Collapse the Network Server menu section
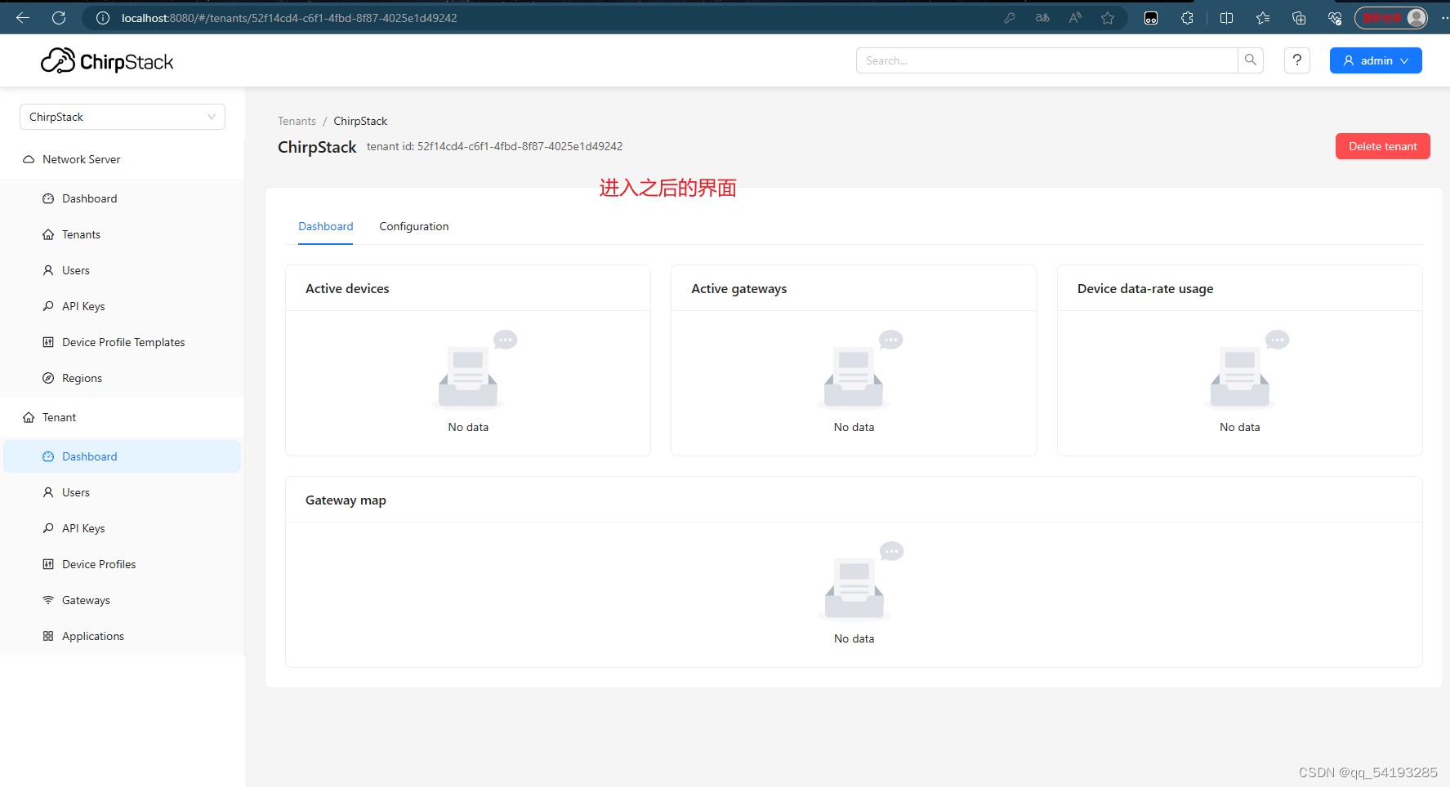The width and height of the screenshot is (1450, 787). pyautogui.click(x=82, y=159)
